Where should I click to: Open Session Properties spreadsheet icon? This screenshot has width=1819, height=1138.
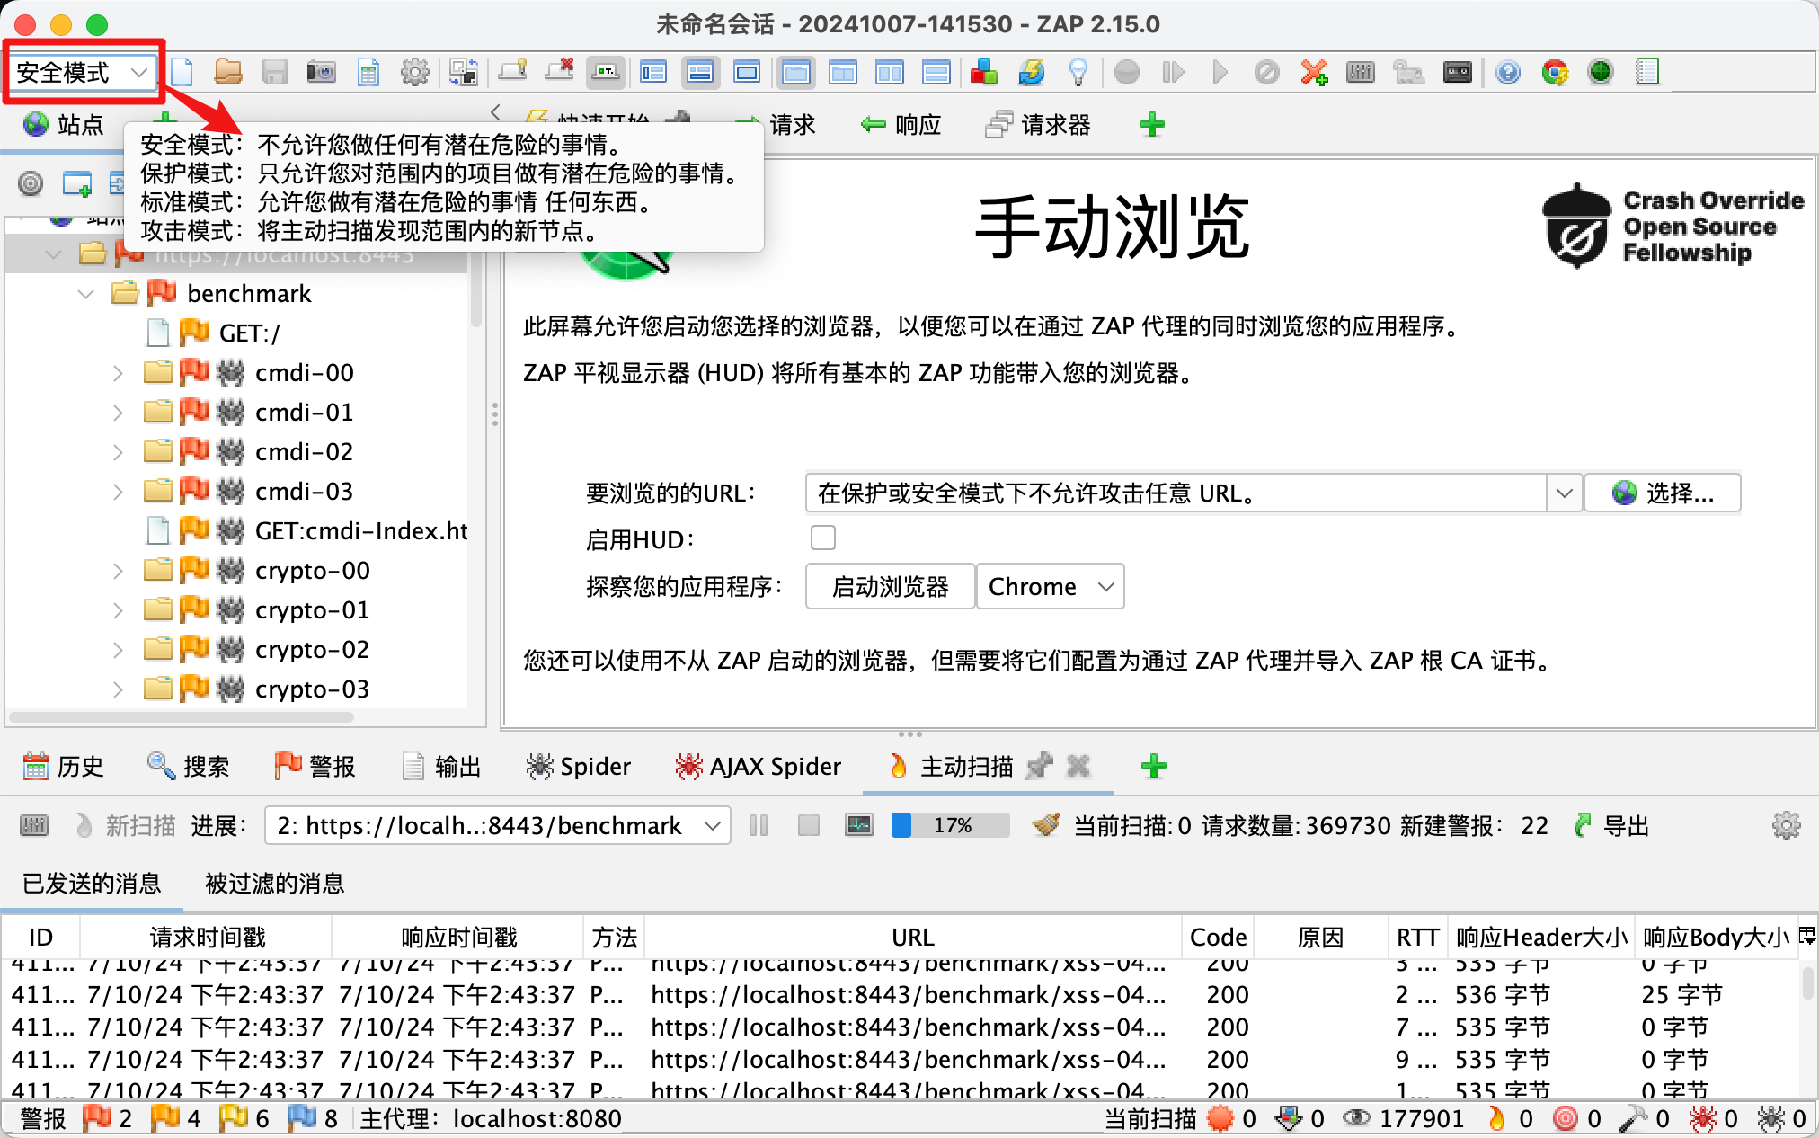point(368,72)
